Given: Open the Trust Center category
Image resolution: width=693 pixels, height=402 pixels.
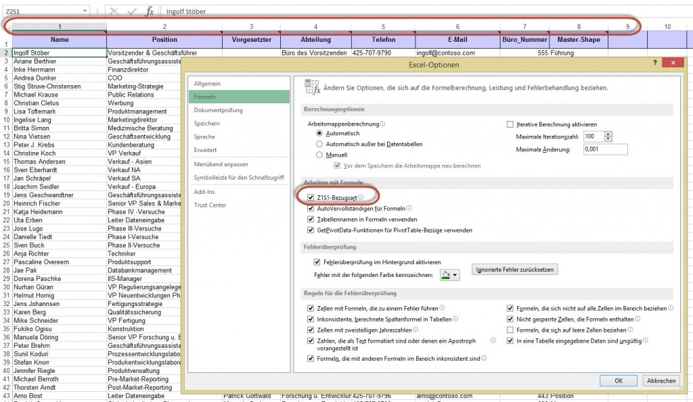Looking at the screenshot, I should (239, 205).
